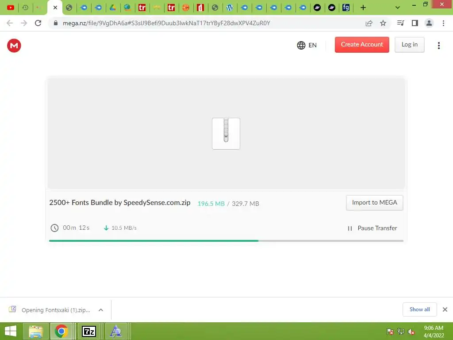The image size is (453, 340).
Task: Open EN language selector
Action: pyautogui.click(x=307, y=45)
